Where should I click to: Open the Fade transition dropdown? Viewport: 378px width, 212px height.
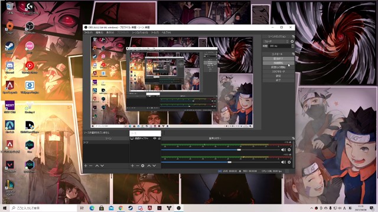click(x=276, y=41)
